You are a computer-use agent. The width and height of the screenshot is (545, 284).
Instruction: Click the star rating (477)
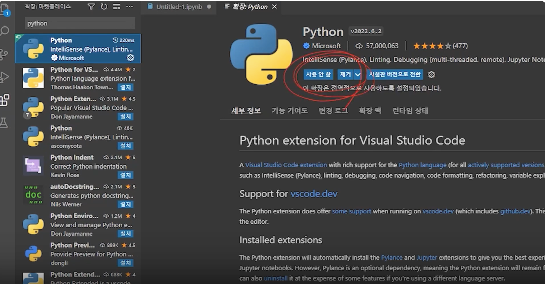(440, 46)
